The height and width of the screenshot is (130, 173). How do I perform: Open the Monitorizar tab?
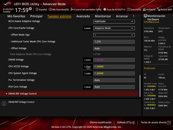(x=103, y=16)
